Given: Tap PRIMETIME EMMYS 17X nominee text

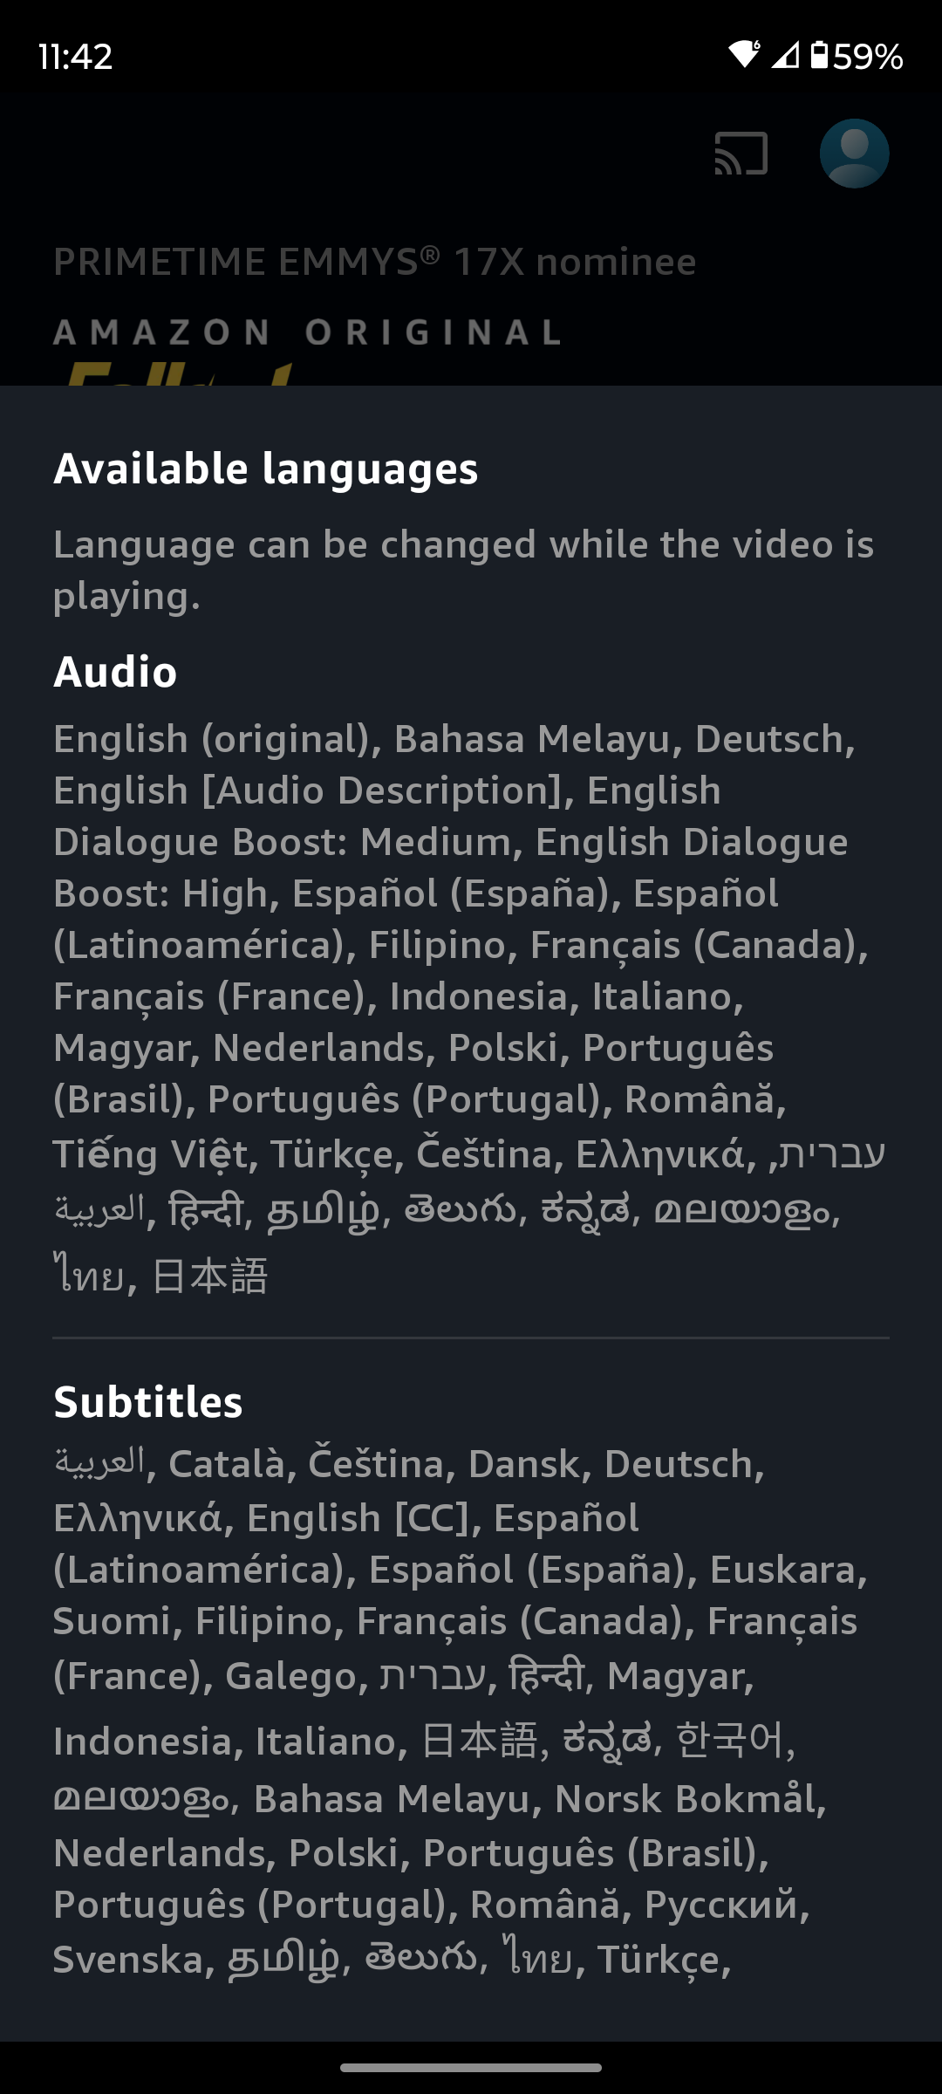Looking at the screenshot, I should point(375,262).
